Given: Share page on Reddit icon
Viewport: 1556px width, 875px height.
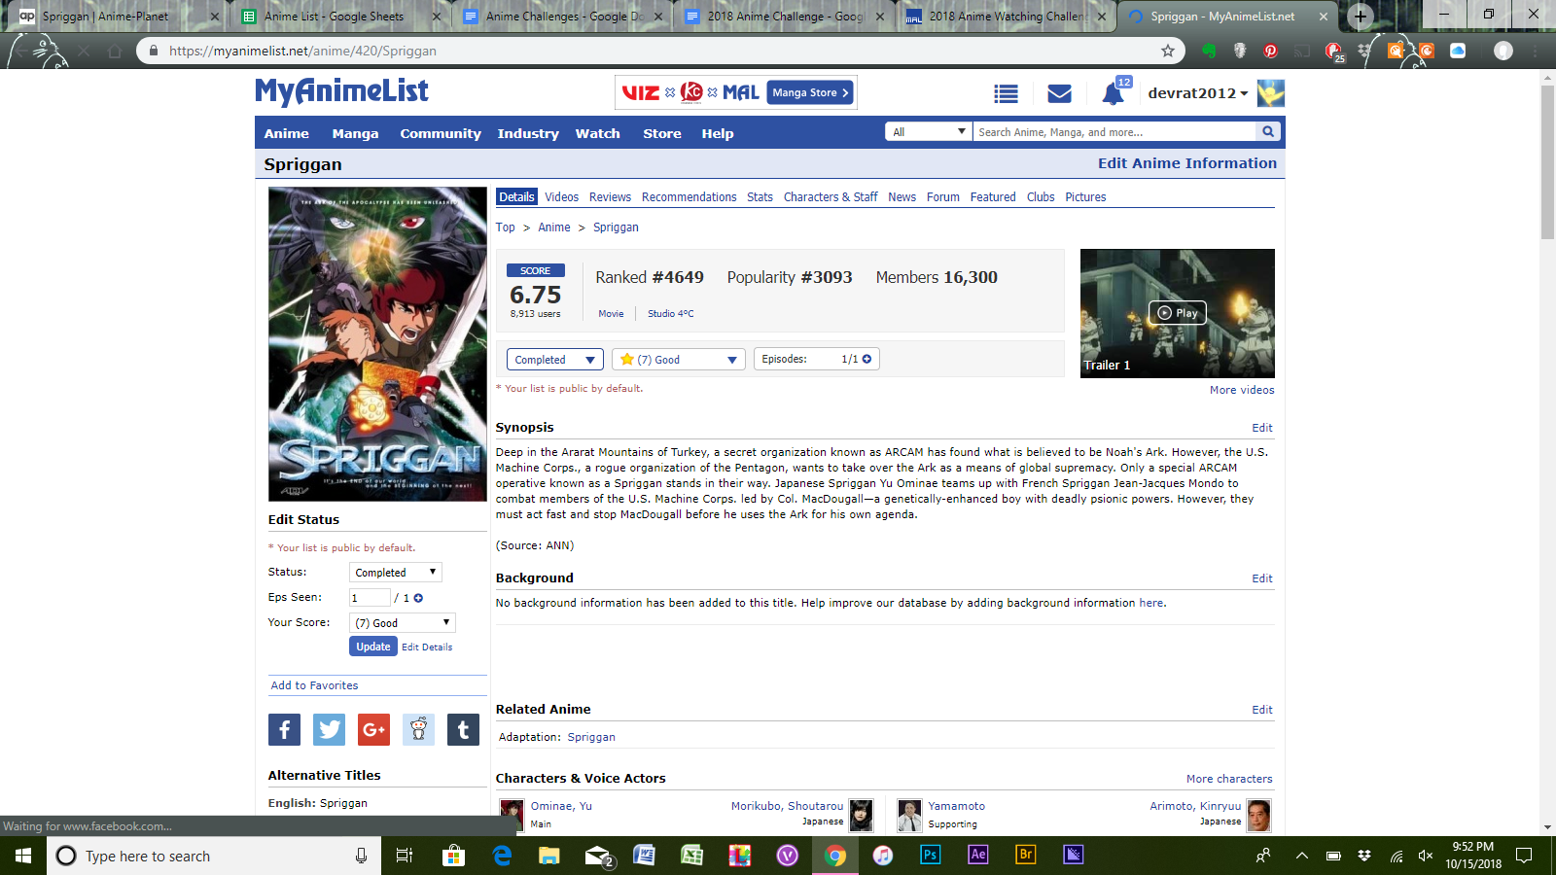Looking at the screenshot, I should click(x=418, y=729).
